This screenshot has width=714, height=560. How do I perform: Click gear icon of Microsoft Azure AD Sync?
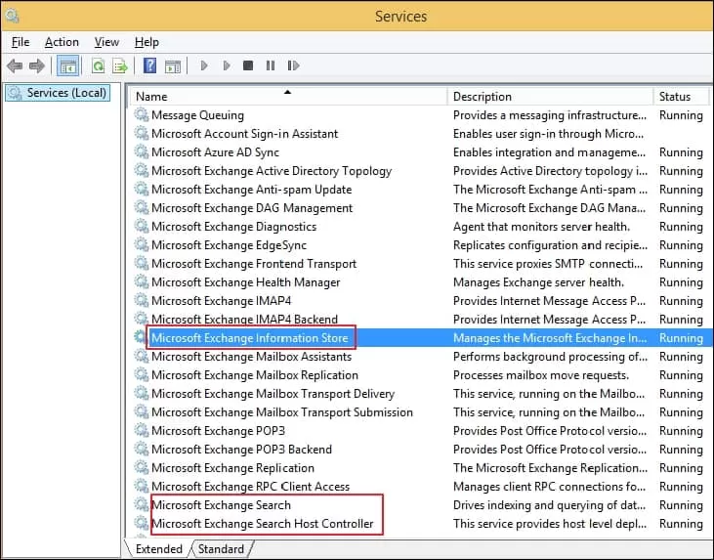[142, 151]
